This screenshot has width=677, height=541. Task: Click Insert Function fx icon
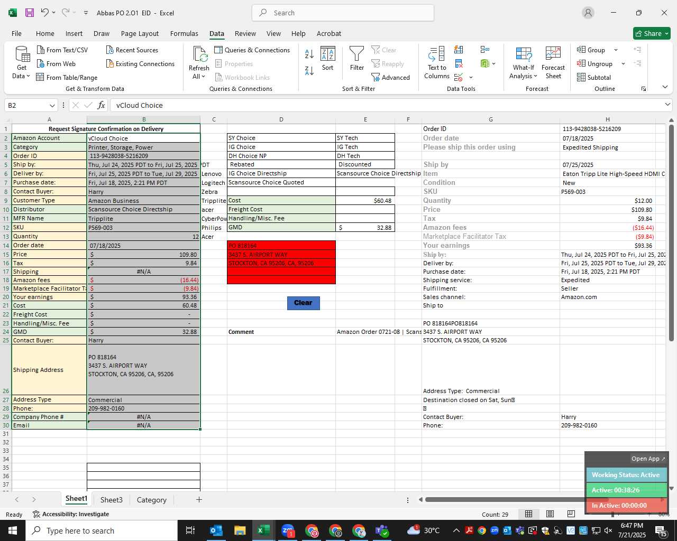[102, 105]
